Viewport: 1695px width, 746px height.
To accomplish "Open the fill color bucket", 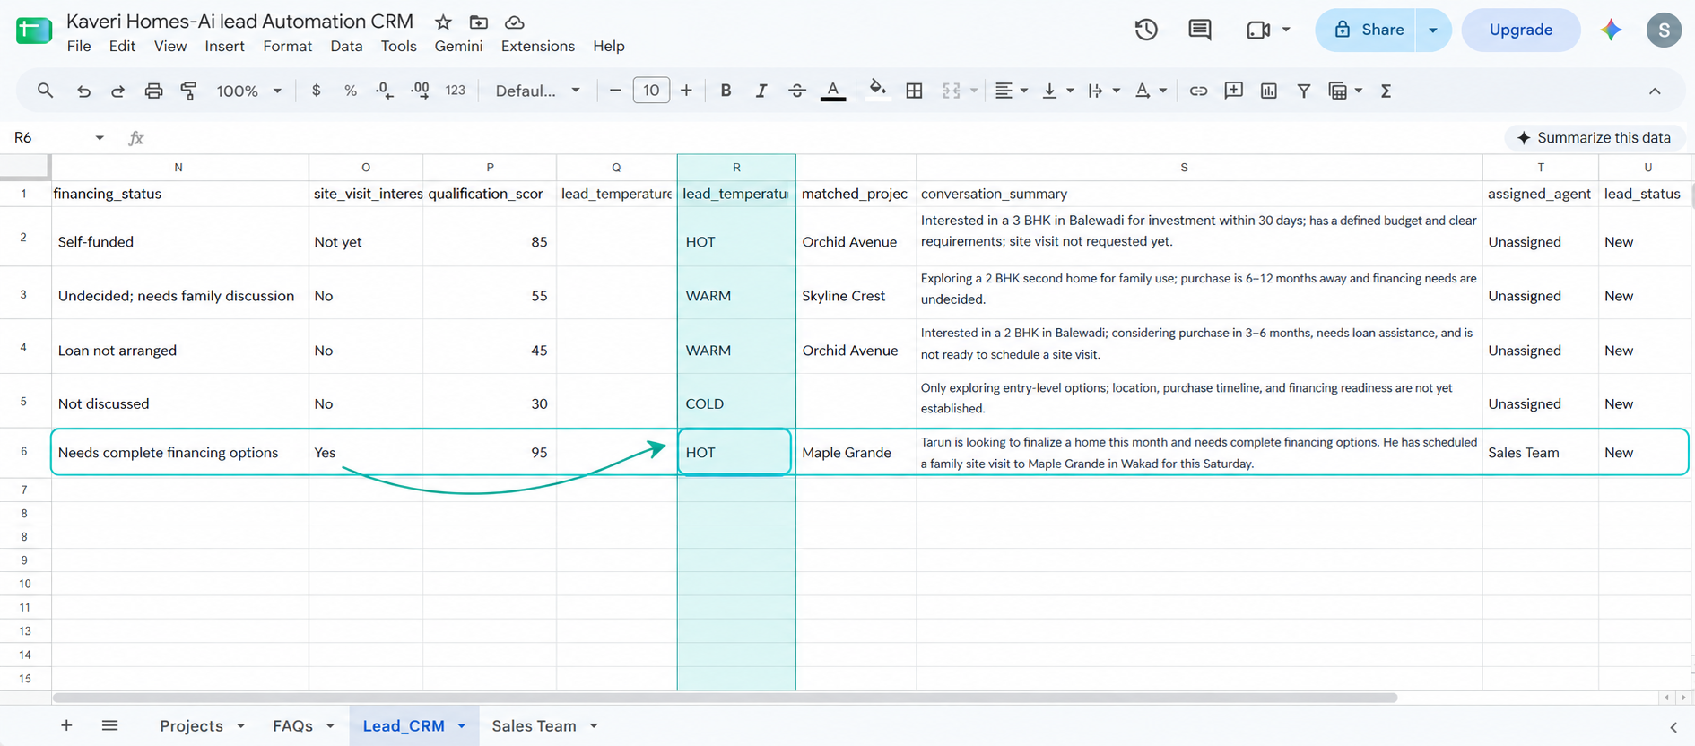I will [x=878, y=90].
